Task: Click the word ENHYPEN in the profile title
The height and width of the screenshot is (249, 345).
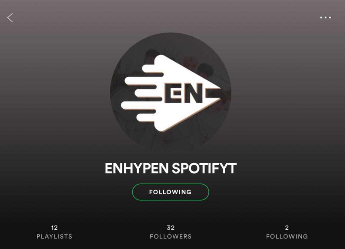Action: 137,168
